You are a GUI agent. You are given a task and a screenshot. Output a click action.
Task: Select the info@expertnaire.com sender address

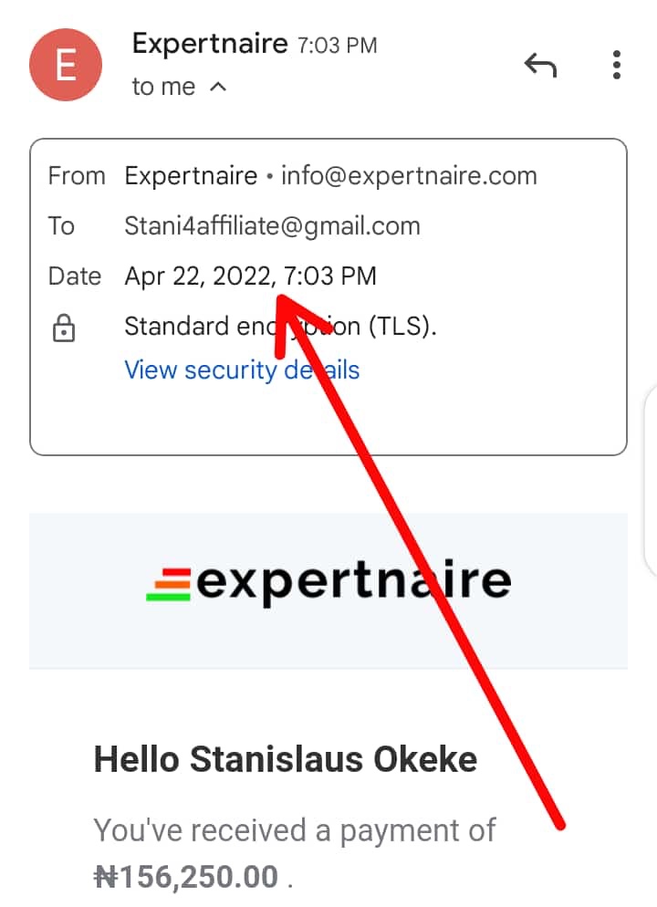tap(409, 175)
